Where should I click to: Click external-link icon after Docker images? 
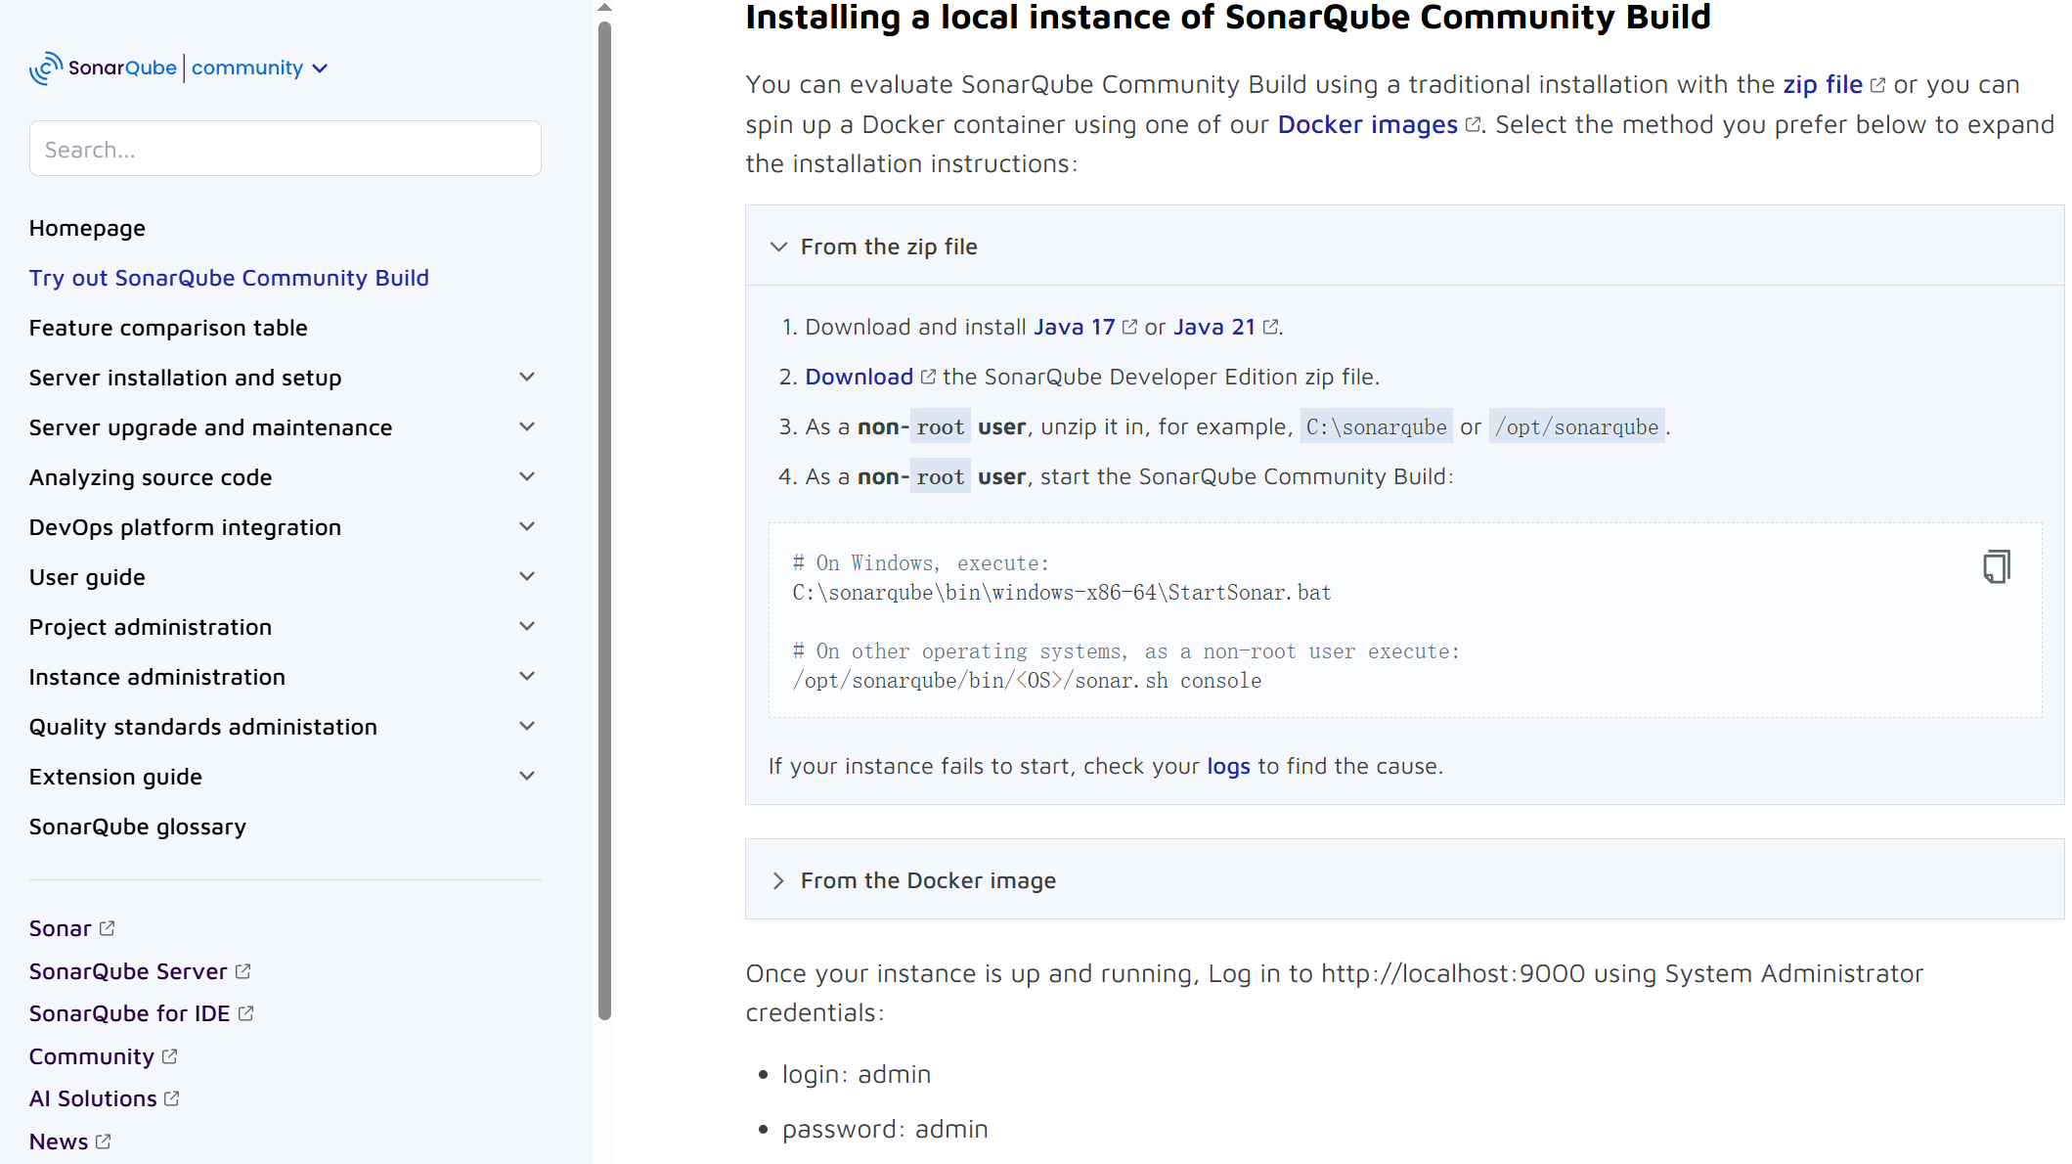1473,125
